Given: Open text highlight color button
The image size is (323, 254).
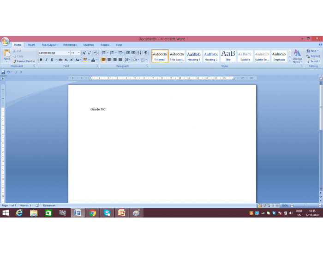Looking at the screenshot, I should (x=85, y=60).
